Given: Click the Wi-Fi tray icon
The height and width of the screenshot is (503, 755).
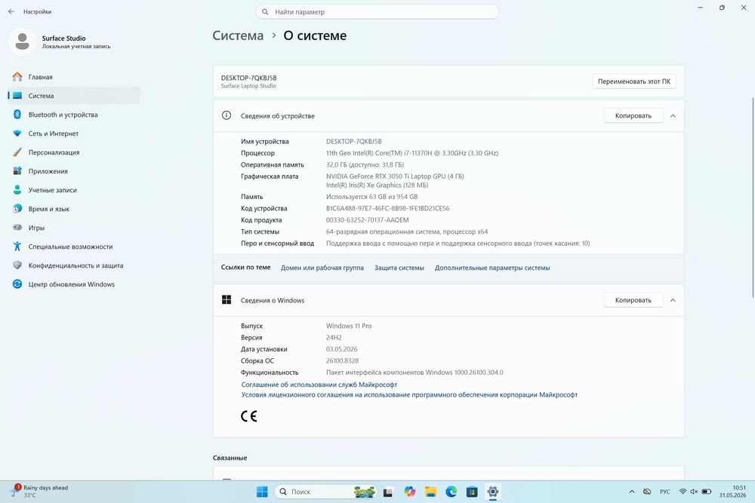Looking at the screenshot, I should (x=683, y=492).
